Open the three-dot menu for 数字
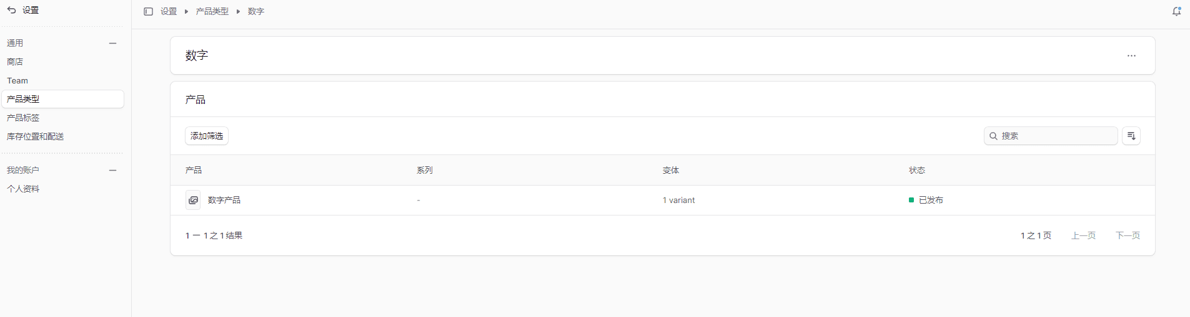The height and width of the screenshot is (317, 1190). (1131, 55)
